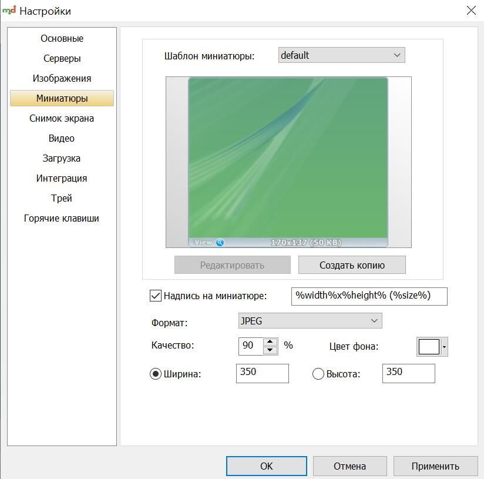Open the Снимок экрана settings section
Viewport: 484px width, 479px height.
pos(62,118)
